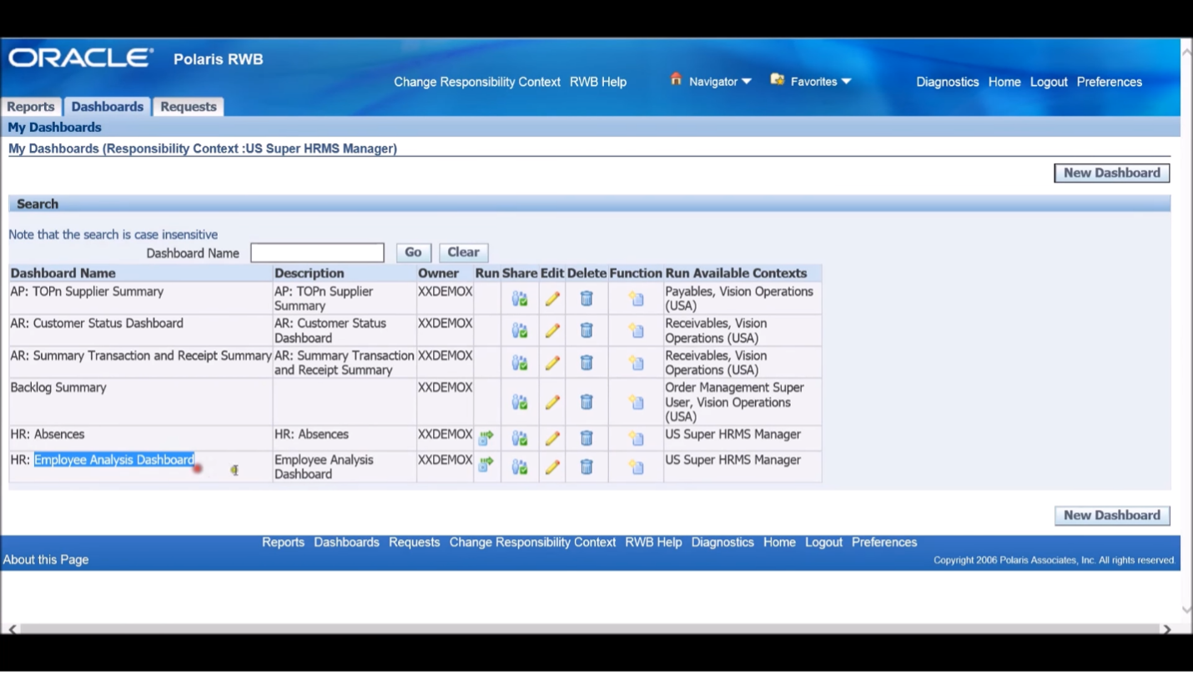Edit AR: Summary Transaction and Receipt Summary

(x=552, y=363)
